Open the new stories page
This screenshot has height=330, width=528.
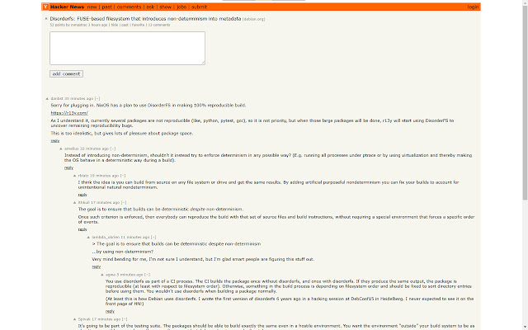pyautogui.click(x=92, y=7)
